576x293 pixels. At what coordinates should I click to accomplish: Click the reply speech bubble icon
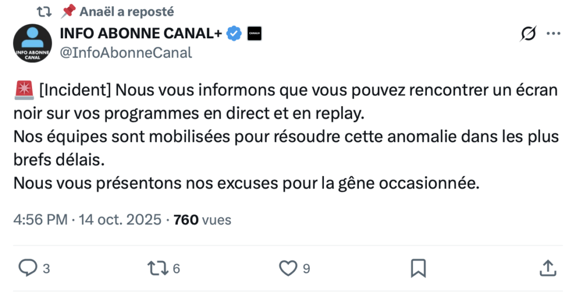pyautogui.click(x=27, y=268)
